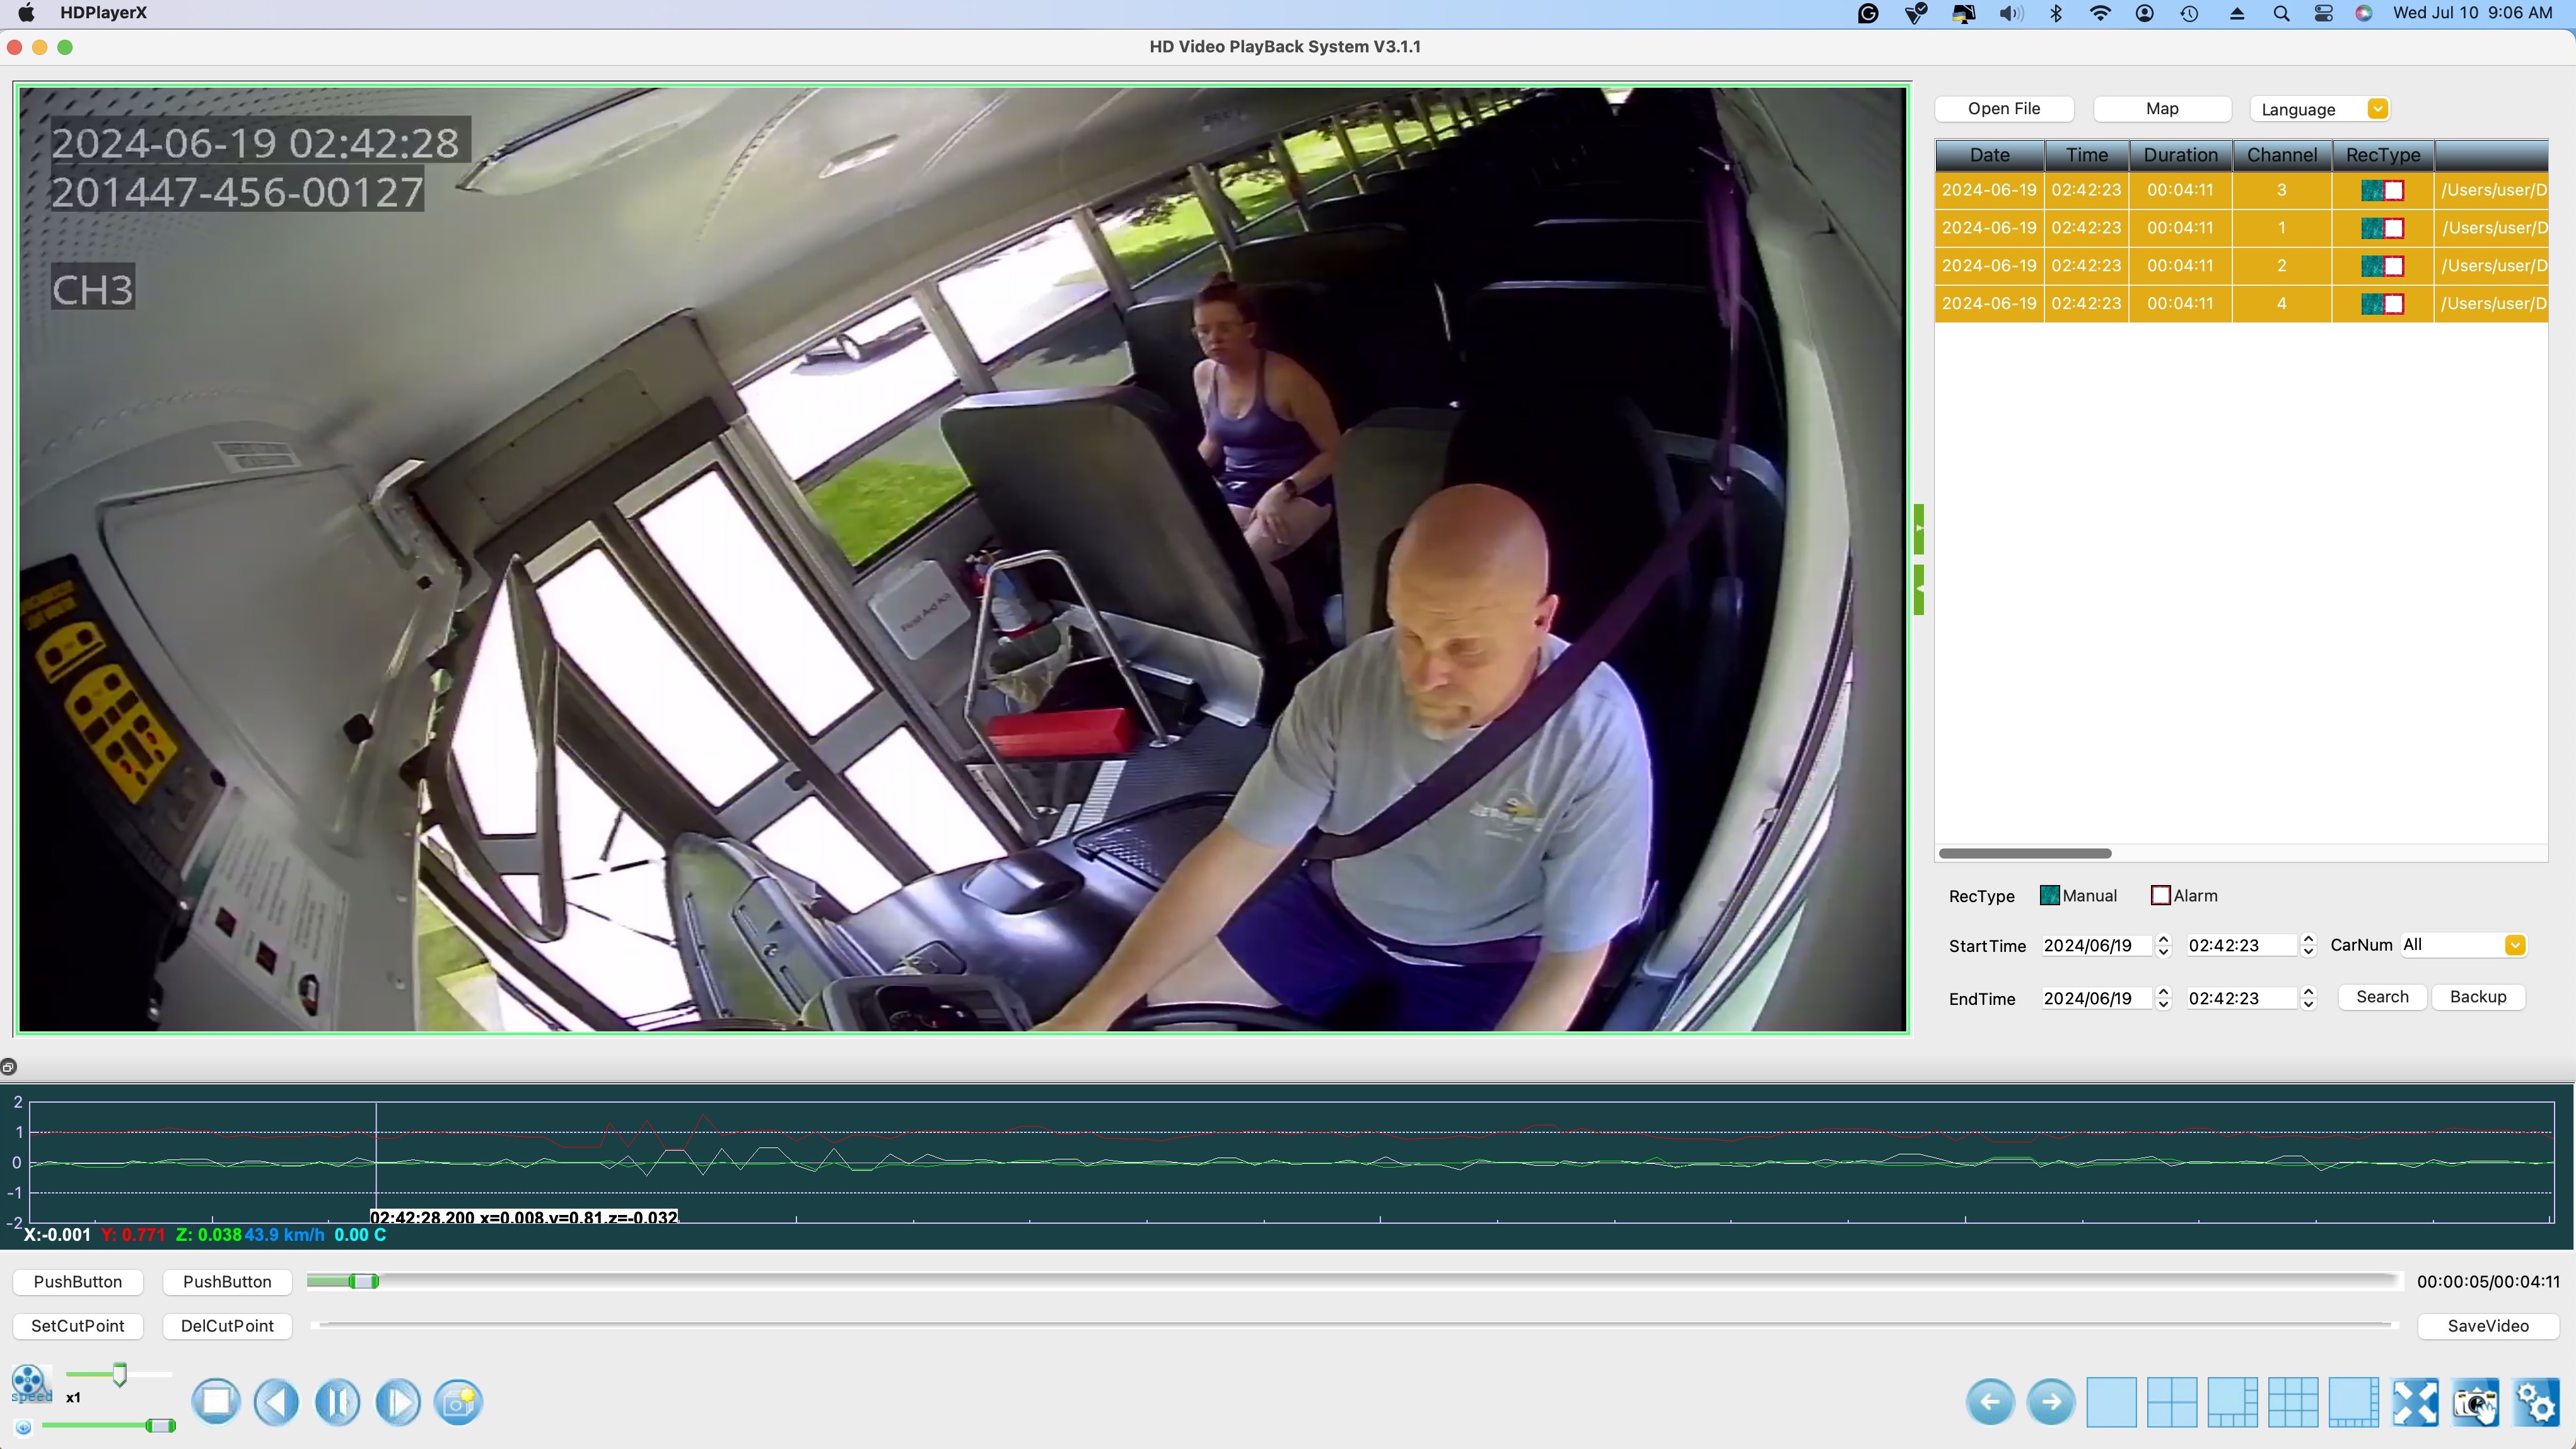2576x1449 pixels.
Task: Click the snapshot capture icon beside the step-forward button
Action: [458, 1401]
